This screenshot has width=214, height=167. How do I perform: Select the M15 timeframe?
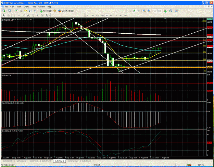click(97, 15)
